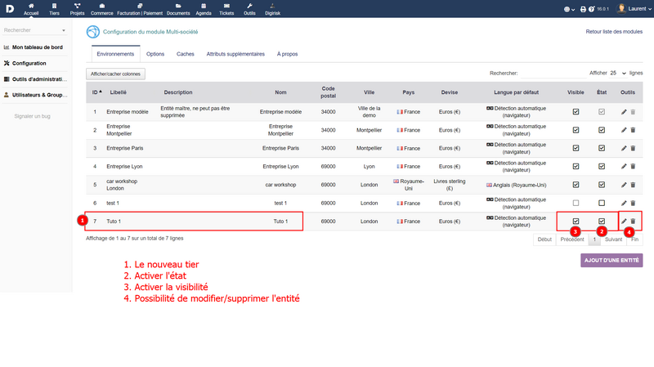This screenshot has height=367, width=654.
Task: Toggle Visible checkbox for Entreprise Lyon
Action: 576,167
